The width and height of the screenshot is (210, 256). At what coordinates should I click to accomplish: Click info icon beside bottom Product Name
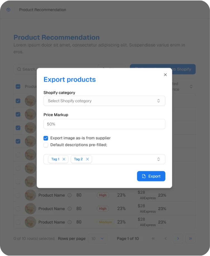(70, 222)
